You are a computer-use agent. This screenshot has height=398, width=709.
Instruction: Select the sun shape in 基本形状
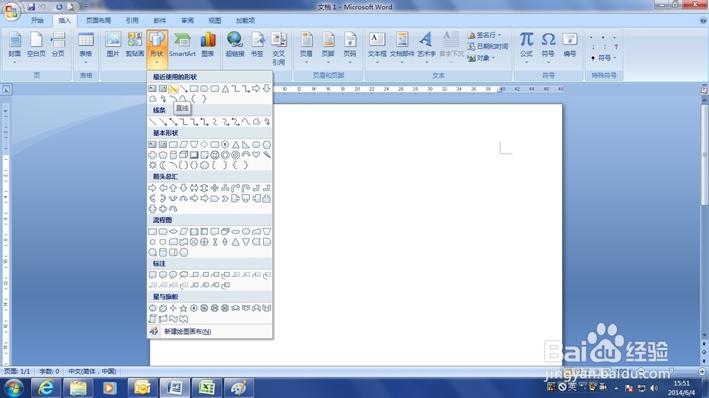click(x=152, y=165)
